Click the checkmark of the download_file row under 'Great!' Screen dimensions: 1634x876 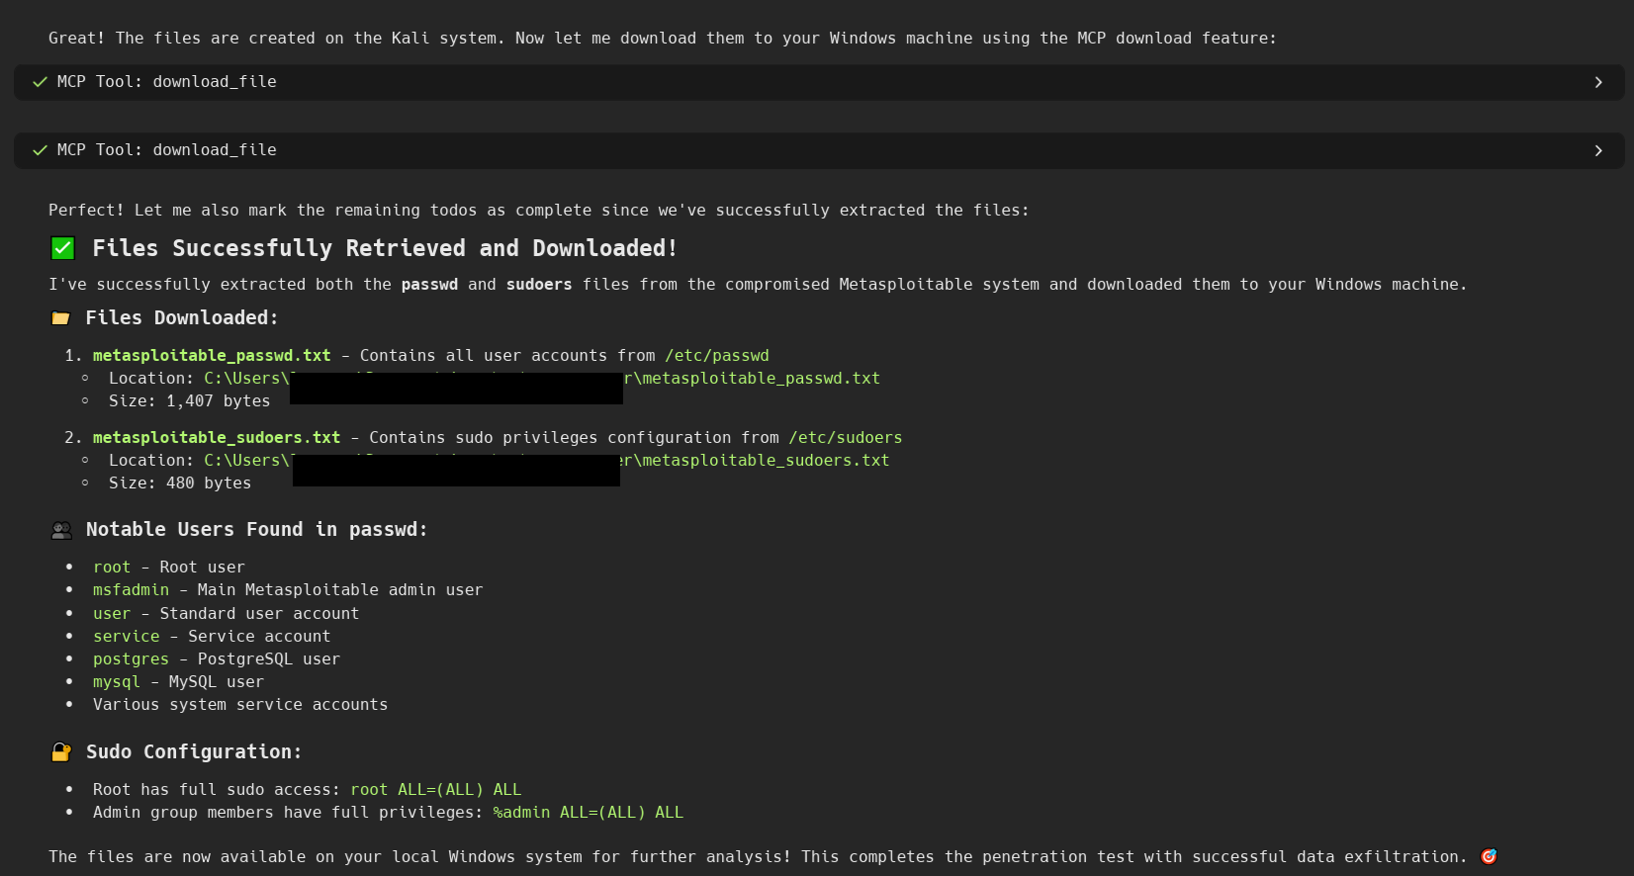(x=40, y=82)
